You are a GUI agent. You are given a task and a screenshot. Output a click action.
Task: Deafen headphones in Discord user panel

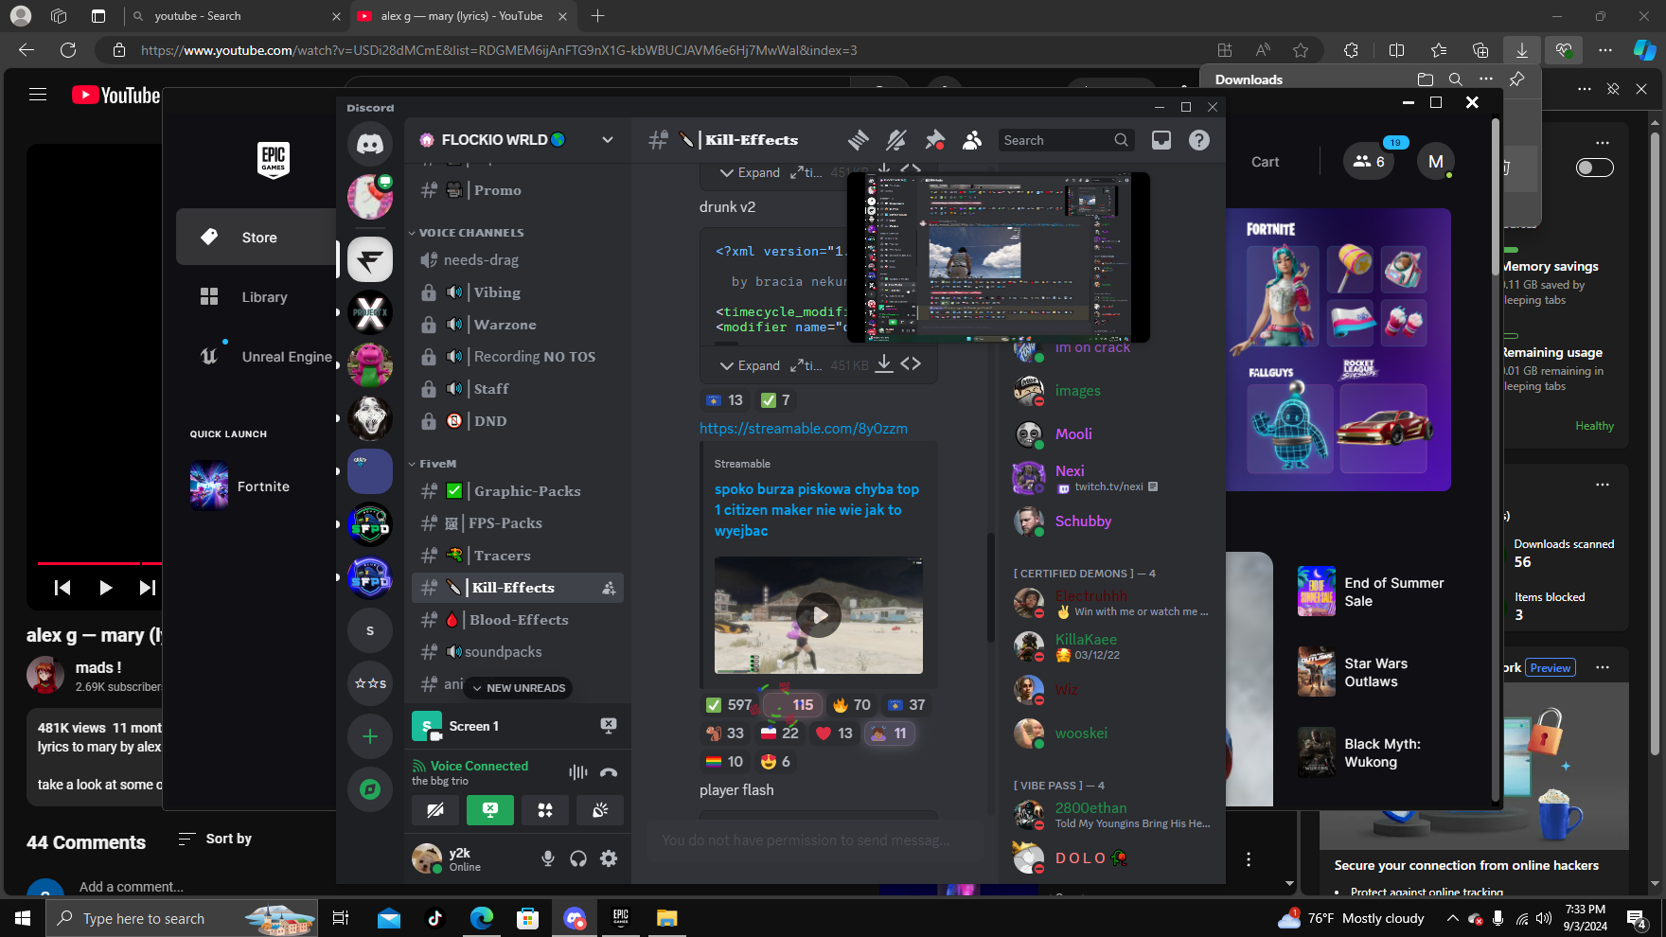pos(578,858)
